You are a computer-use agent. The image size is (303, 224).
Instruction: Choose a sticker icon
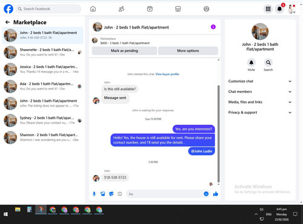[112, 194]
